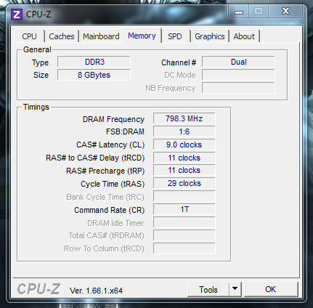Image resolution: width=313 pixels, height=308 pixels.
Task: Go to the Mainboard tab
Action: (x=101, y=36)
